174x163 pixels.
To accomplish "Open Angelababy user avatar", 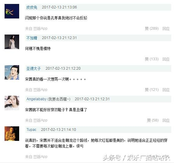I will click(12, 103).
